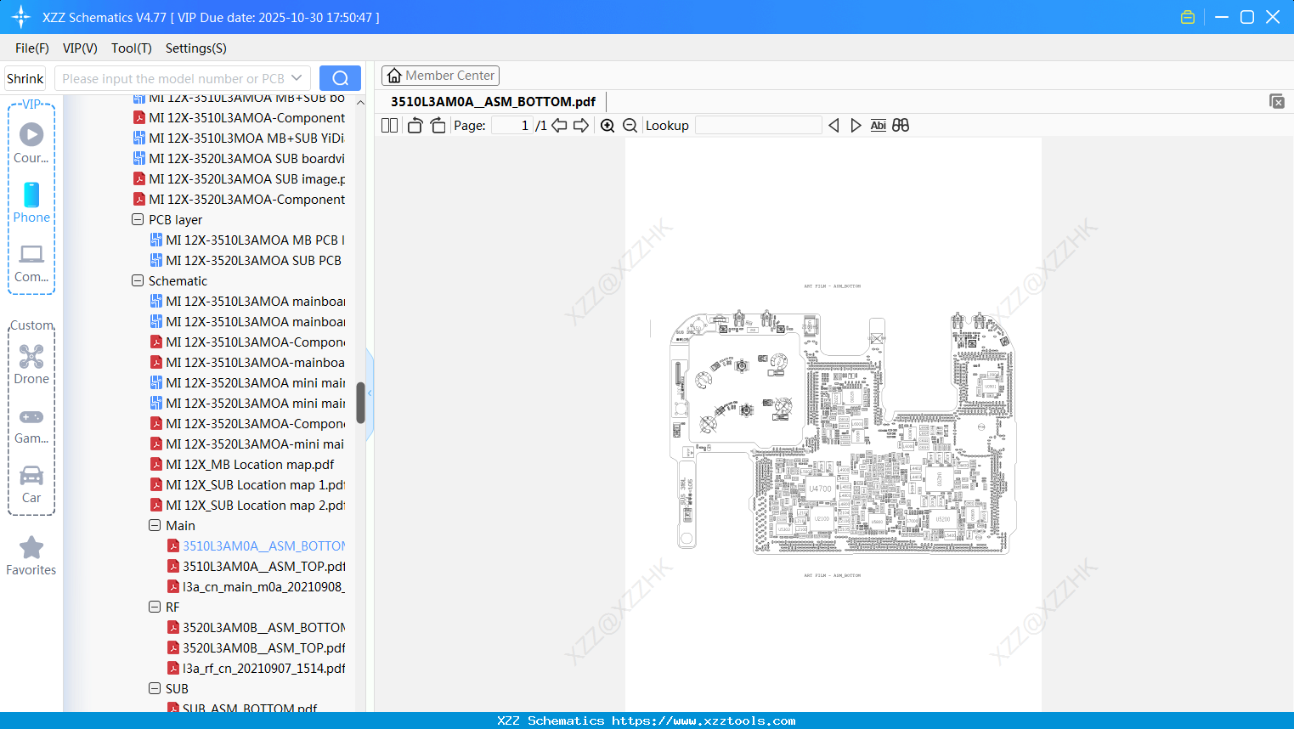Switch to 3510L3AM0A__ASM_BOTTOM.pdf tab
Viewport: 1294px width, 729px height.
click(491, 102)
